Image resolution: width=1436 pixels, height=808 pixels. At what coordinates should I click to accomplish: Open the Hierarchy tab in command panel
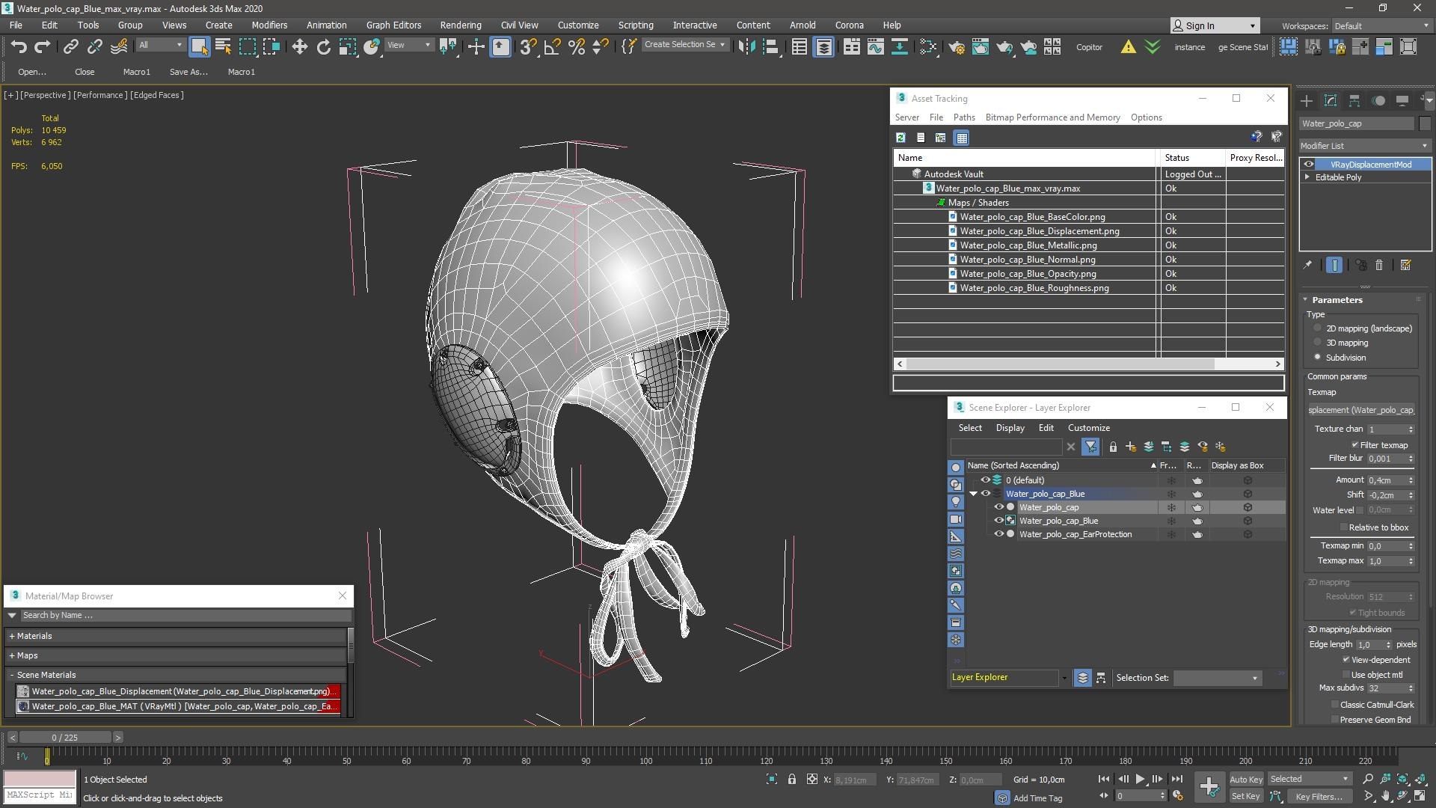(1354, 100)
